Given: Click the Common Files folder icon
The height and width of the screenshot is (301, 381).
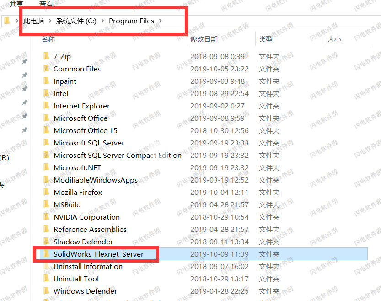Looking at the screenshot, I should point(46,69).
